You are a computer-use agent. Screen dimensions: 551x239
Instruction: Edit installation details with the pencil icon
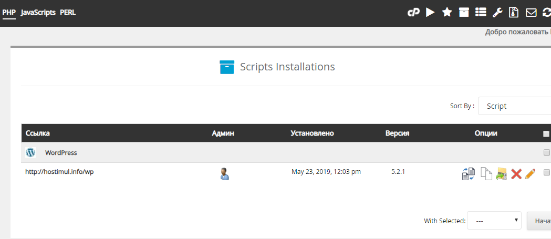point(530,174)
